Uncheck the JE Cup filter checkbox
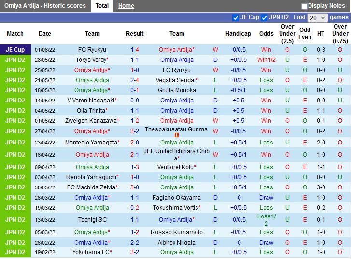351x259 pixels. click(x=236, y=18)
